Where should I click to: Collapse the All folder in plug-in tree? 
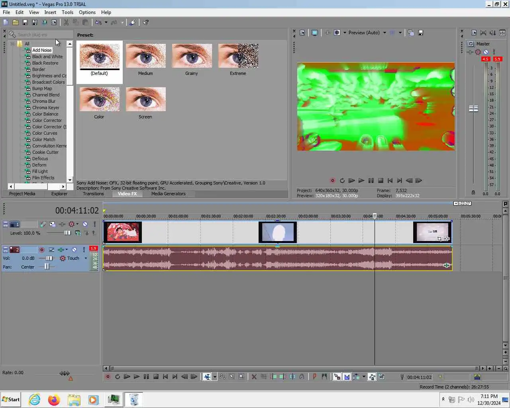tap(12, 44)
